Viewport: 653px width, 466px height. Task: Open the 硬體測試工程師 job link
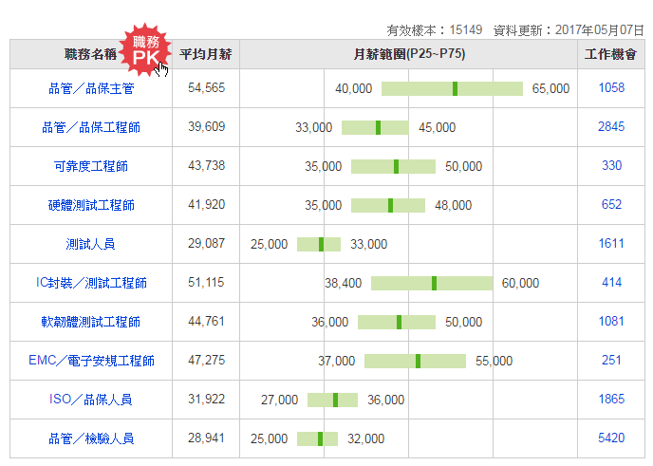pos(91,205)
